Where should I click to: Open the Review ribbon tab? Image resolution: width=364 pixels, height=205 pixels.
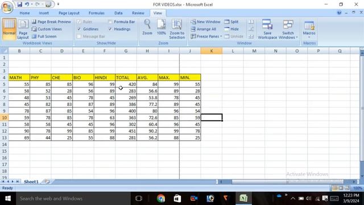point(138,13)
